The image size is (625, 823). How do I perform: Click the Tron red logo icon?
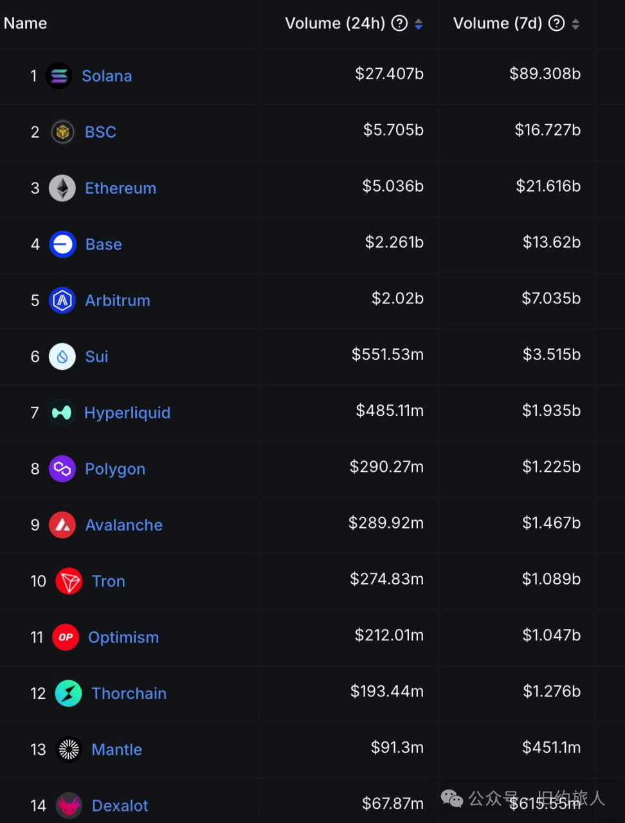[69, 581]
